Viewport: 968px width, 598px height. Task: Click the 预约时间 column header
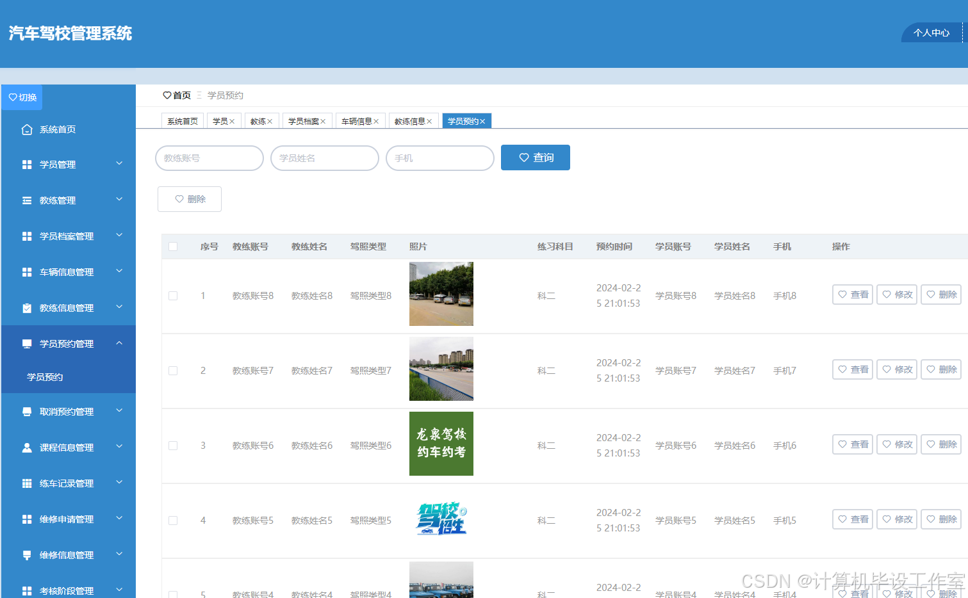(x=614, y=246)
